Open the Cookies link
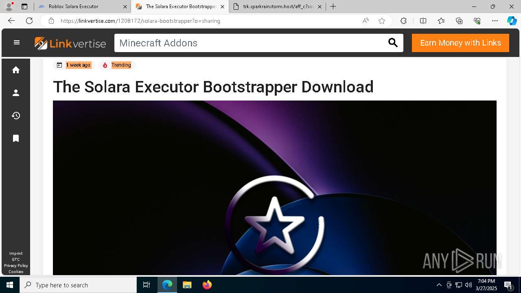This screenshot has height=293, width=521. (x=16, y=272)
